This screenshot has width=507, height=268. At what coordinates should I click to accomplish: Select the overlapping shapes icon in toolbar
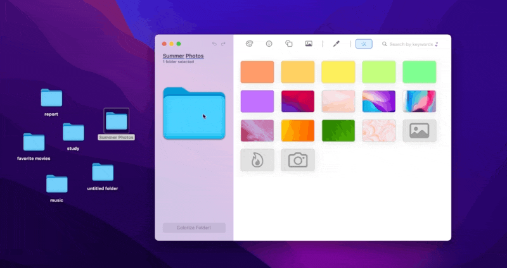289,44
